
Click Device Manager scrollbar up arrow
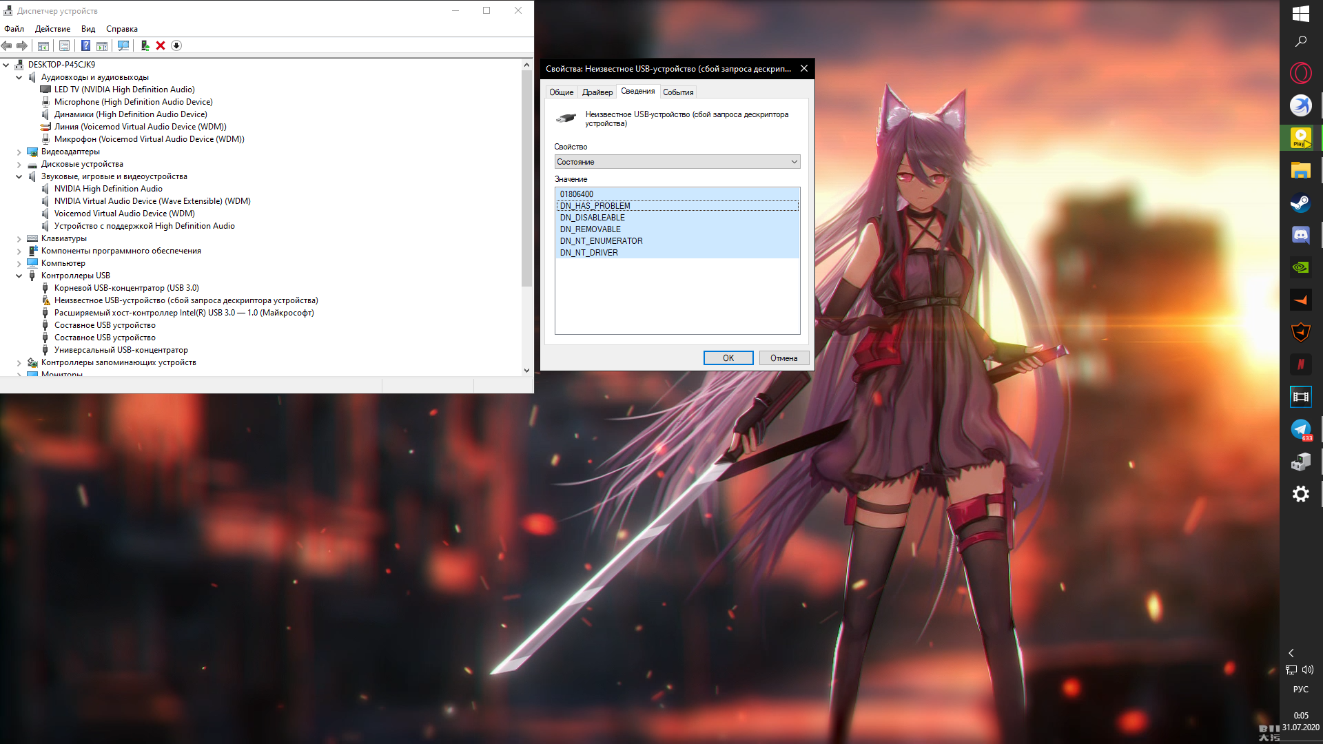tap(526, 65)
